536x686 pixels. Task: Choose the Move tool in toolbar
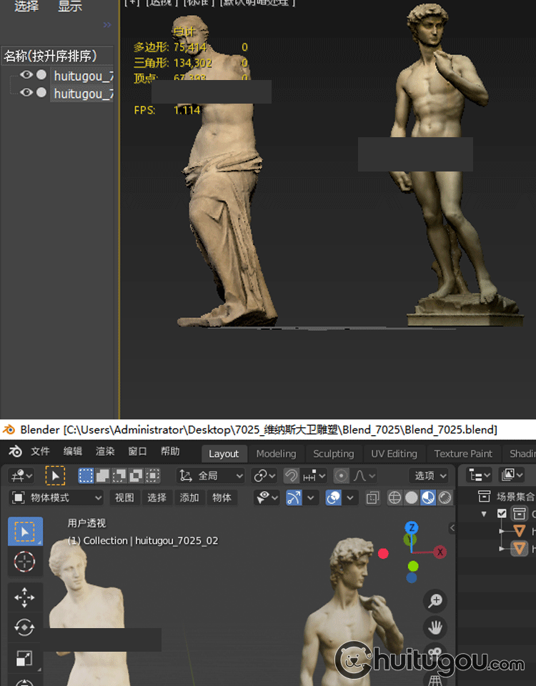click(25, 597)
